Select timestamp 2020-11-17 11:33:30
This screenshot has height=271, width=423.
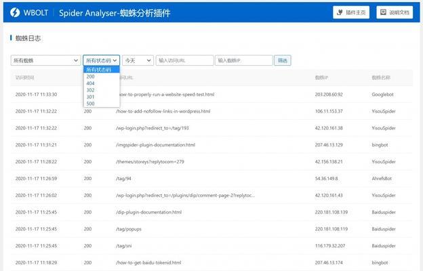coord(36,94)
